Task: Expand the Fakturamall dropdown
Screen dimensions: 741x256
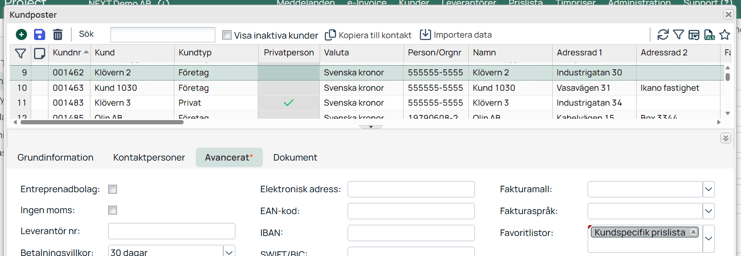Action: pos(708,189)
